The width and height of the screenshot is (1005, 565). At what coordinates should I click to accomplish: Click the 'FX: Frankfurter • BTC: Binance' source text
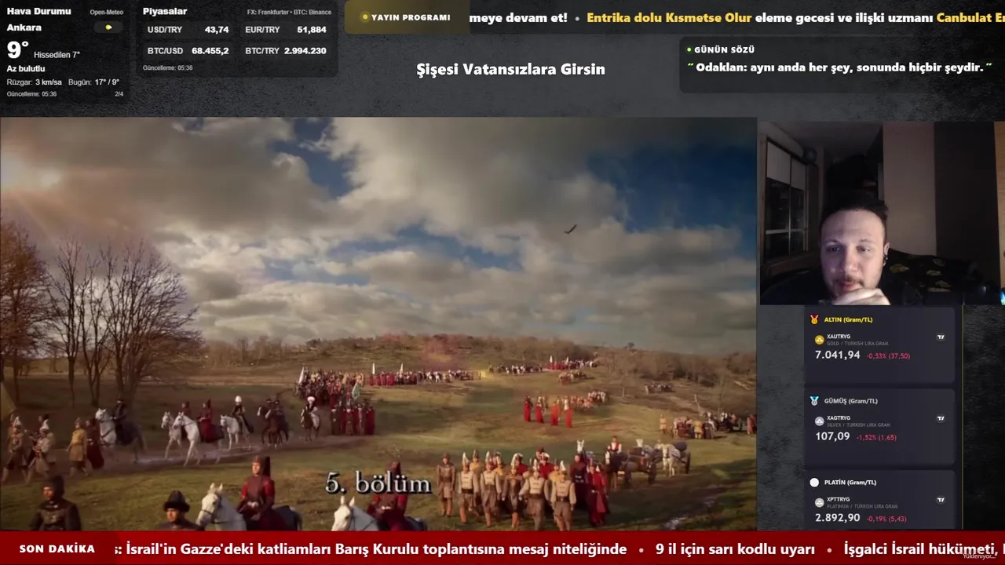click(289, 13)
